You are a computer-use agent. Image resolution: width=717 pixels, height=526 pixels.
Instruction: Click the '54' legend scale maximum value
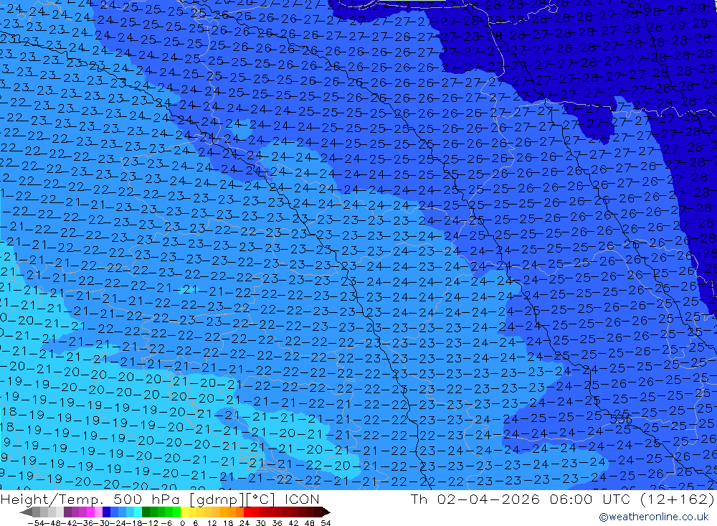pos(326,523)
